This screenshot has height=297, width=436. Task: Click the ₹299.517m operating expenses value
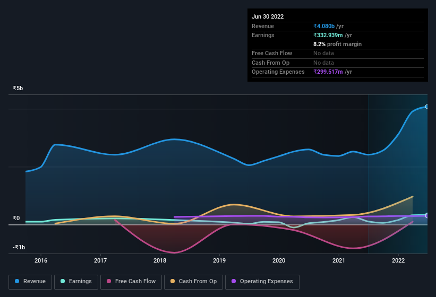coord(328,72)
